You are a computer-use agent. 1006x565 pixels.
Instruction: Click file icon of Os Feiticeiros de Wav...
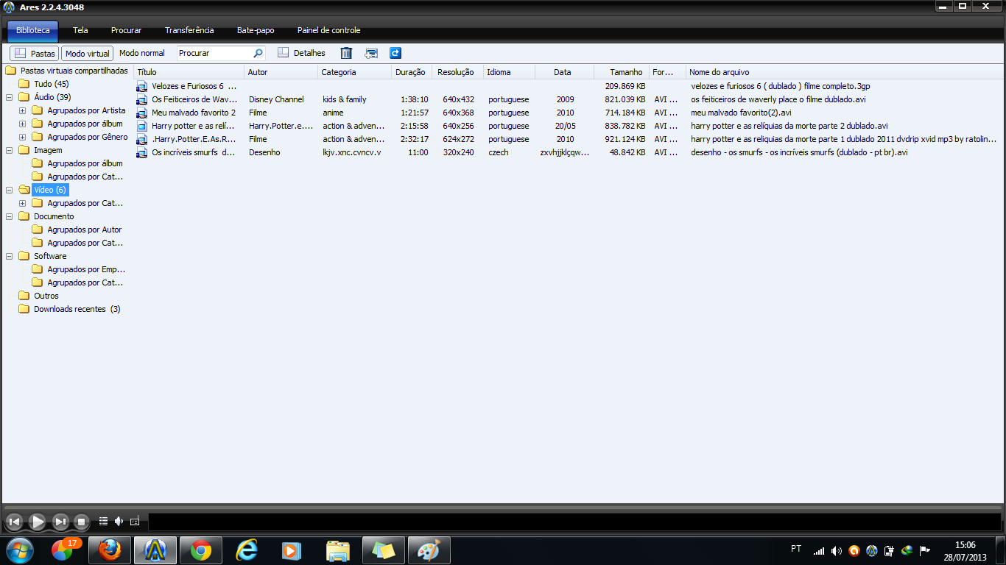[x=142, y=99]
